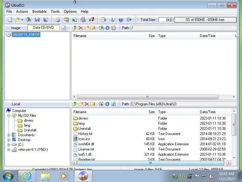Expand the virtio-win-0.1.215(D:) drive node
The image size is (242, 182).
coord(9,150)
